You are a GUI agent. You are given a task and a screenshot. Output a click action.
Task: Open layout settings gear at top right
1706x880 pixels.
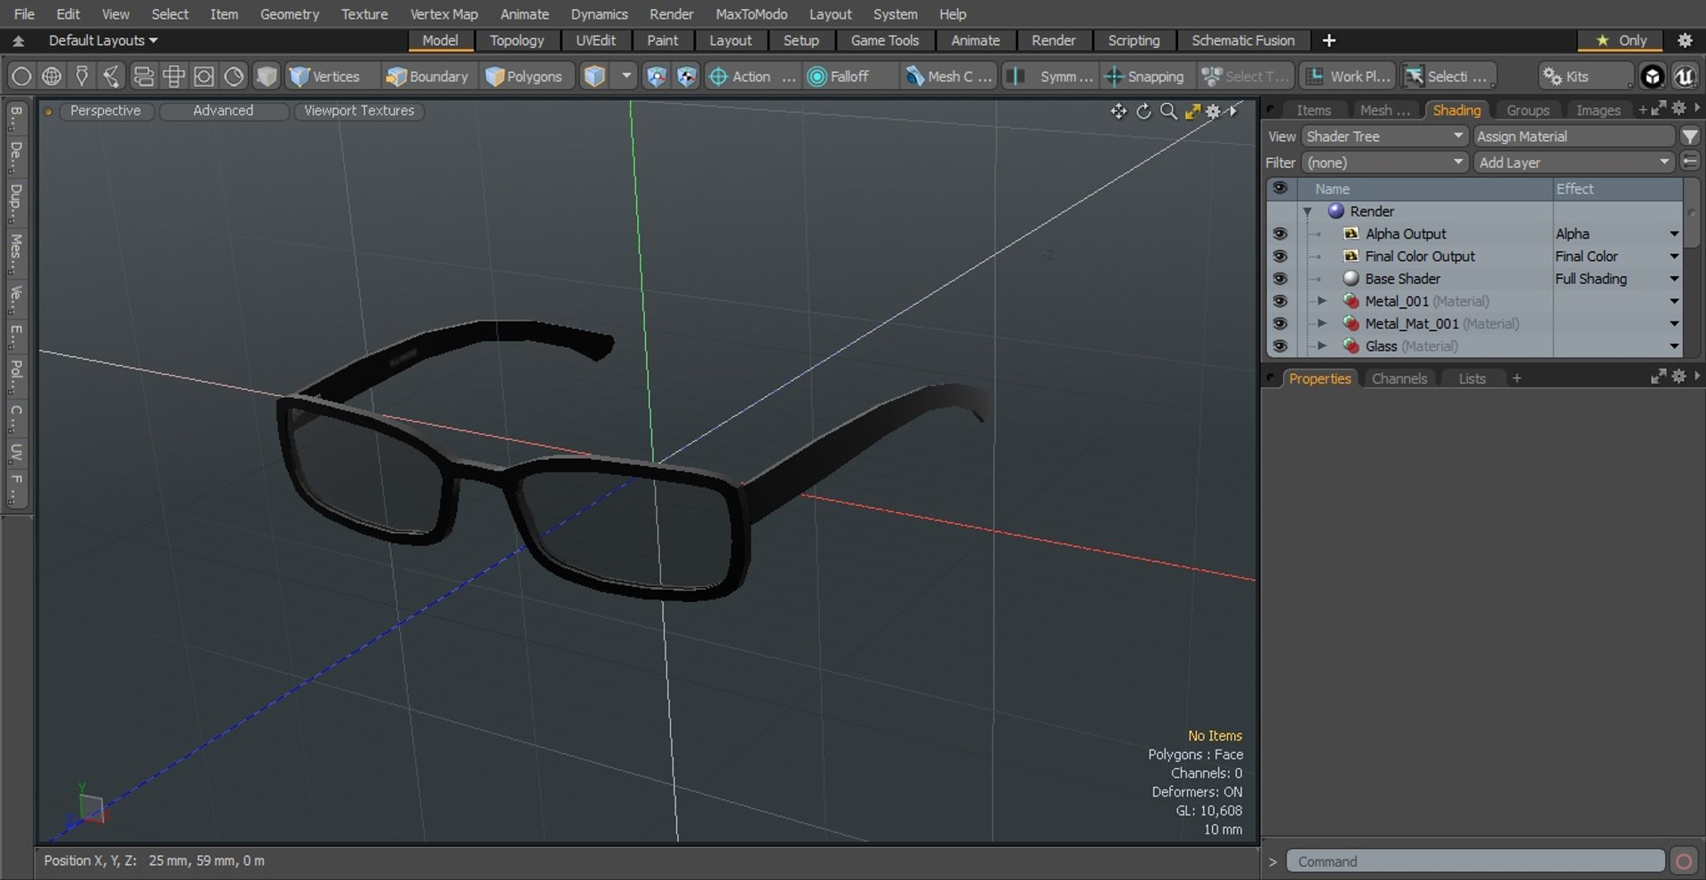[1685, 40]
